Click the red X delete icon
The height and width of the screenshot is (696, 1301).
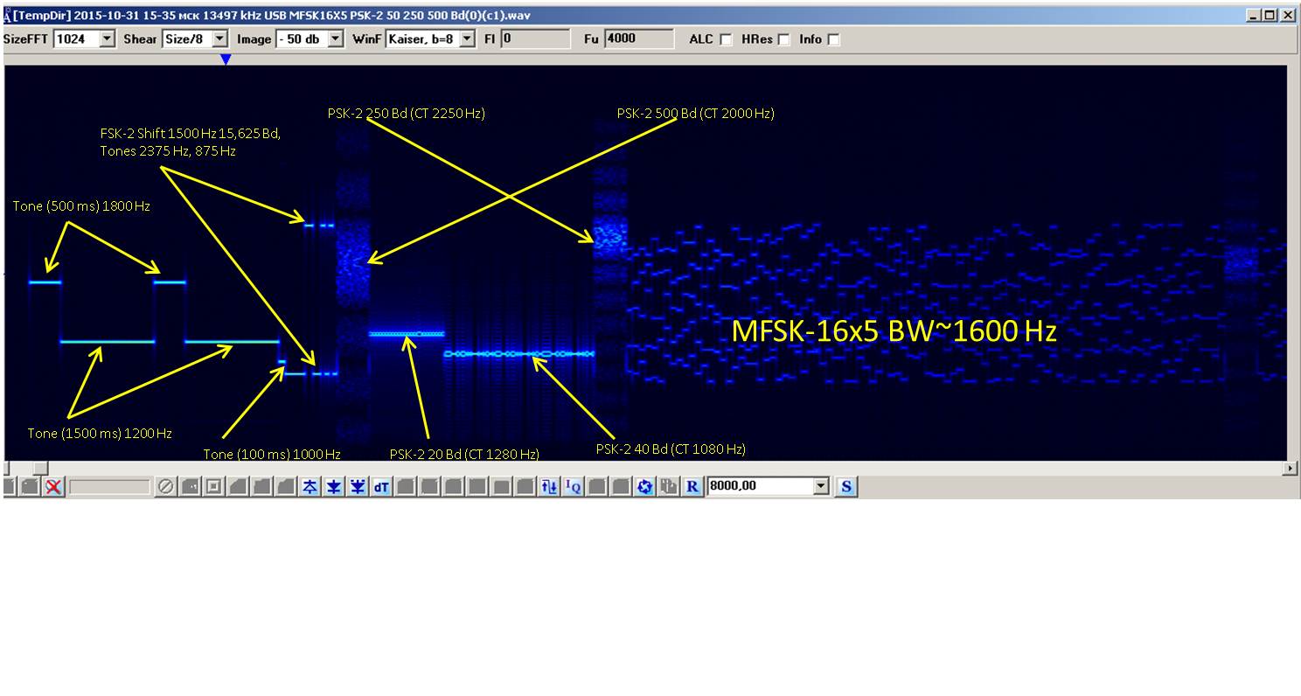53,487
